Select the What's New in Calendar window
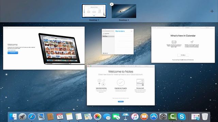 click(183, 45)
